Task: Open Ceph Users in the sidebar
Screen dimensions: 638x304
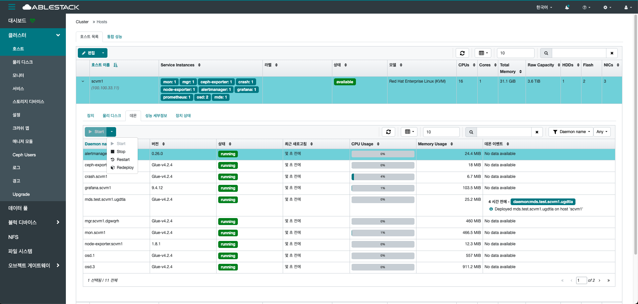Action: tap(24, 155)
